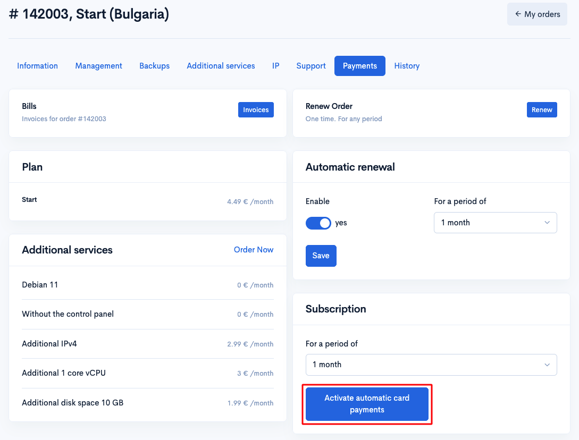
Task: Click the 4.49 € /month plan price
Action: click(x=250, y=201)
